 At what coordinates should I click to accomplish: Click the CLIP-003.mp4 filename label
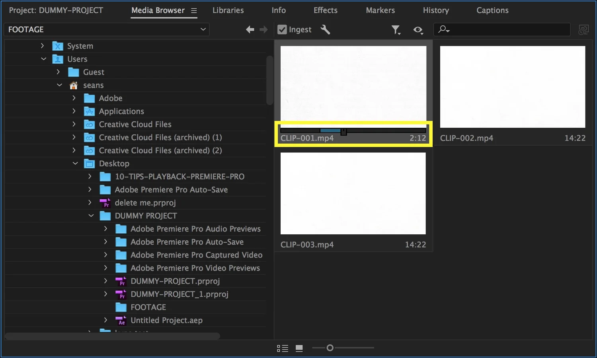(307, 245)
